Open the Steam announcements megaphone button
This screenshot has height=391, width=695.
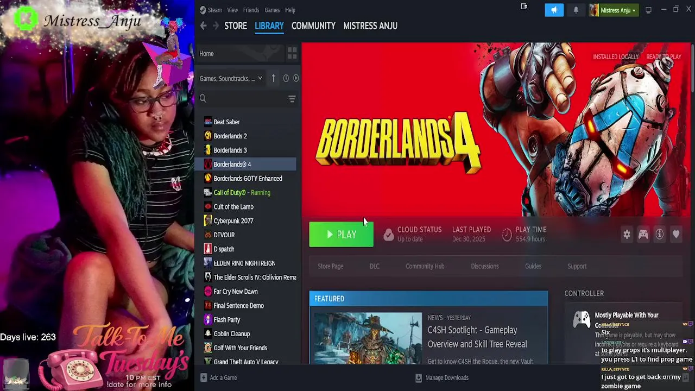554,10
